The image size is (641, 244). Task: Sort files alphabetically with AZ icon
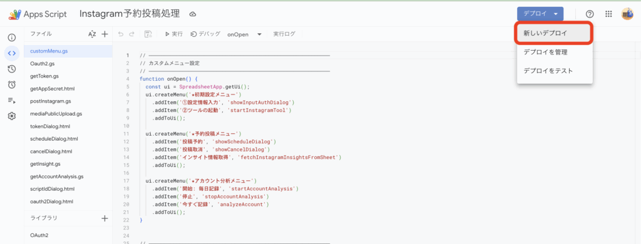tap(92, 34)
